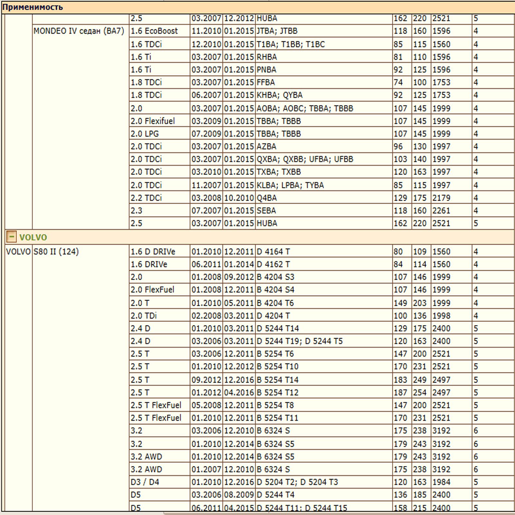Select the D3 / D4 engine row
This screenshot has width=515, height=515.
(x=145, y=482)
